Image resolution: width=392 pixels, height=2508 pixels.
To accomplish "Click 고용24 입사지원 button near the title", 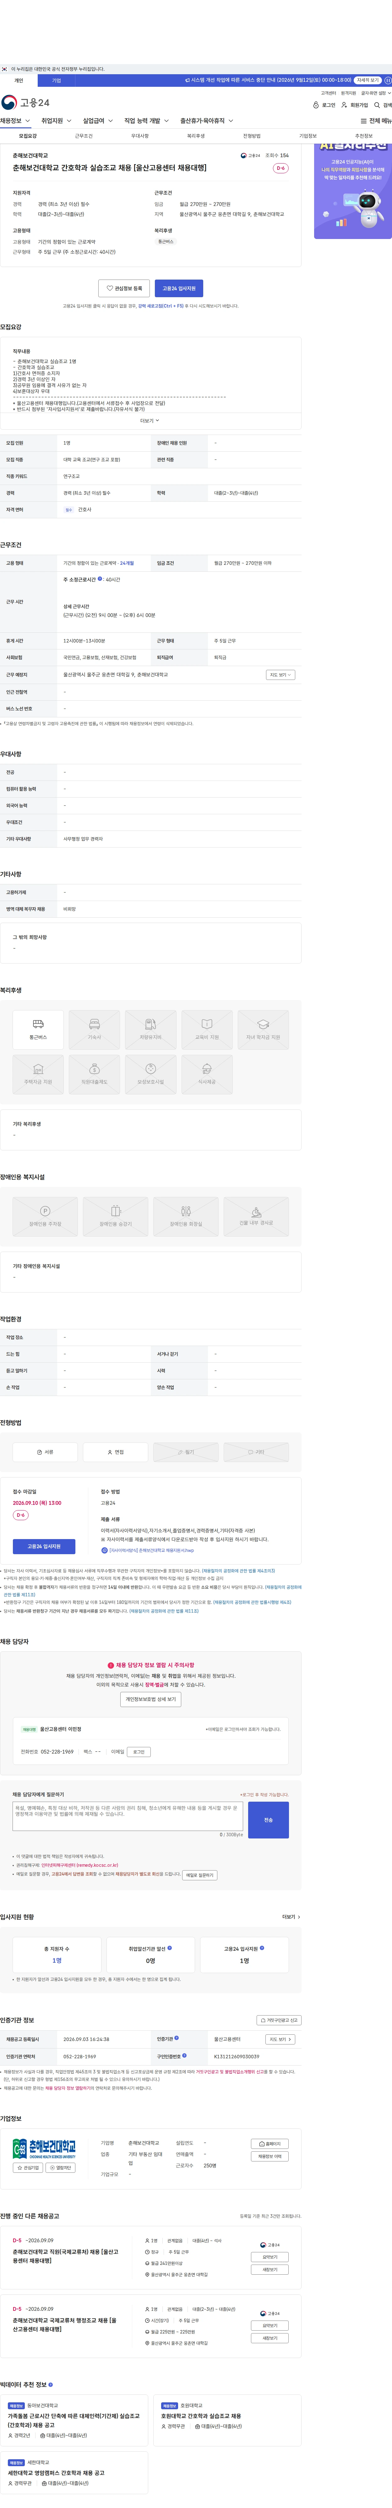I will [179, 288].
